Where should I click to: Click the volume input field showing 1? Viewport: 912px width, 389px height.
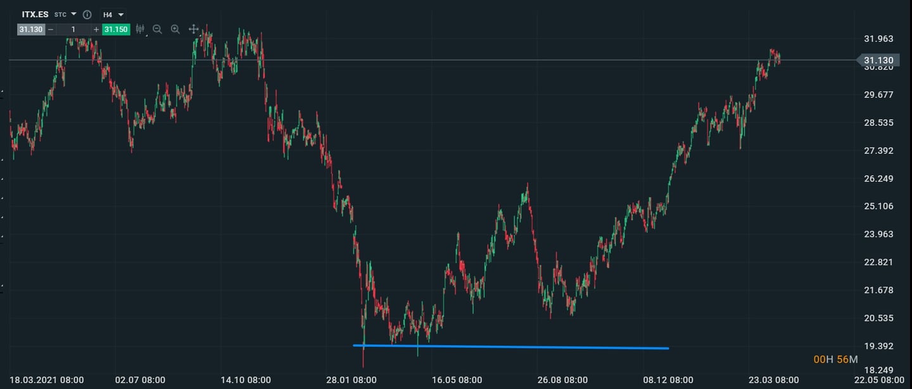[x=73, y=29]
